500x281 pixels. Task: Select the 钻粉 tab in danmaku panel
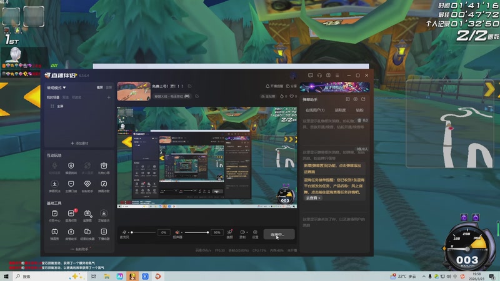[x=360, y=110]
